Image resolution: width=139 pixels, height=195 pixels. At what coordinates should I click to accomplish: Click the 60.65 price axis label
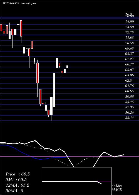[130, 91]
